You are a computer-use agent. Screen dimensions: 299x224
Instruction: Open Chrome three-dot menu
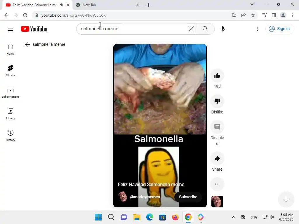coord(293,15)
